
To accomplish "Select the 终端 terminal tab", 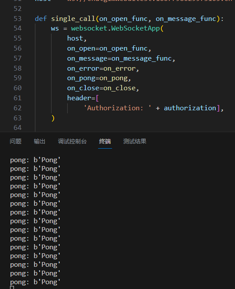I will pos(105,141).
